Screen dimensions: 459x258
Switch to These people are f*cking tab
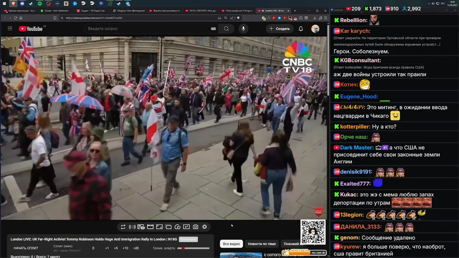coord(237,11)
